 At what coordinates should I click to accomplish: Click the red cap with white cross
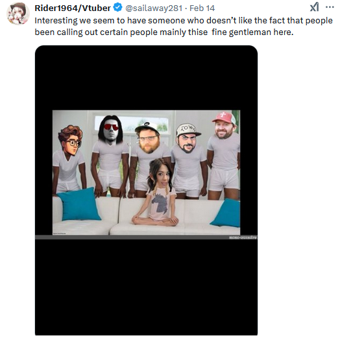(224, 117)
